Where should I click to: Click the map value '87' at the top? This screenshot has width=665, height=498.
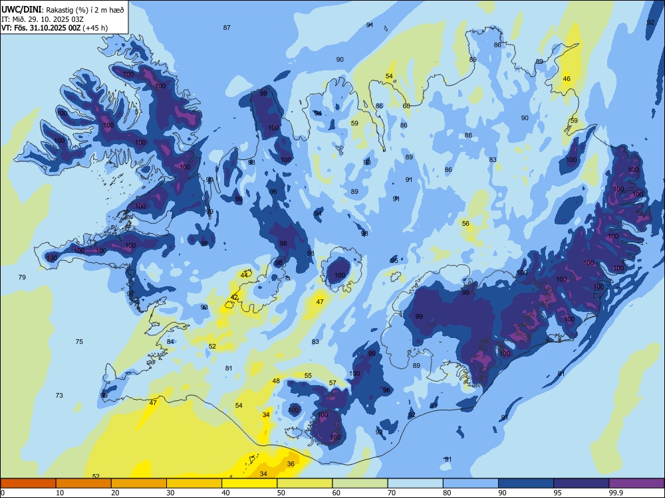227,27
